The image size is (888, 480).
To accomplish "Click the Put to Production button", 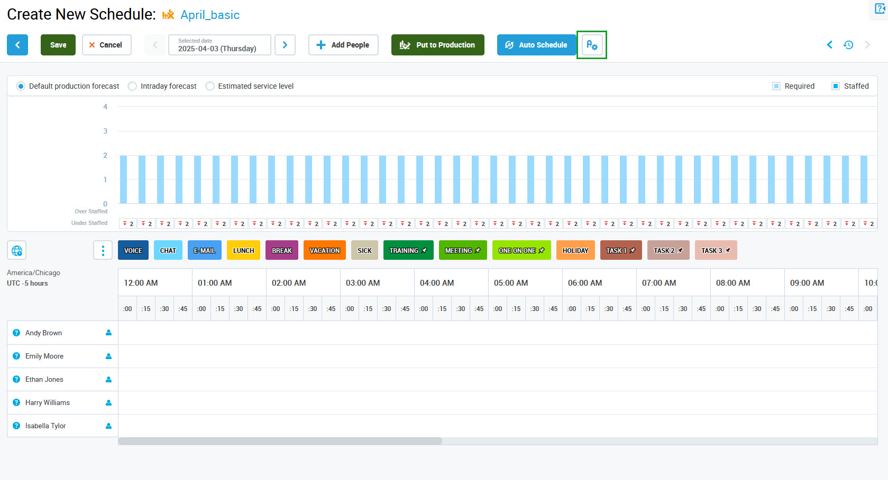I will point(437,45).
